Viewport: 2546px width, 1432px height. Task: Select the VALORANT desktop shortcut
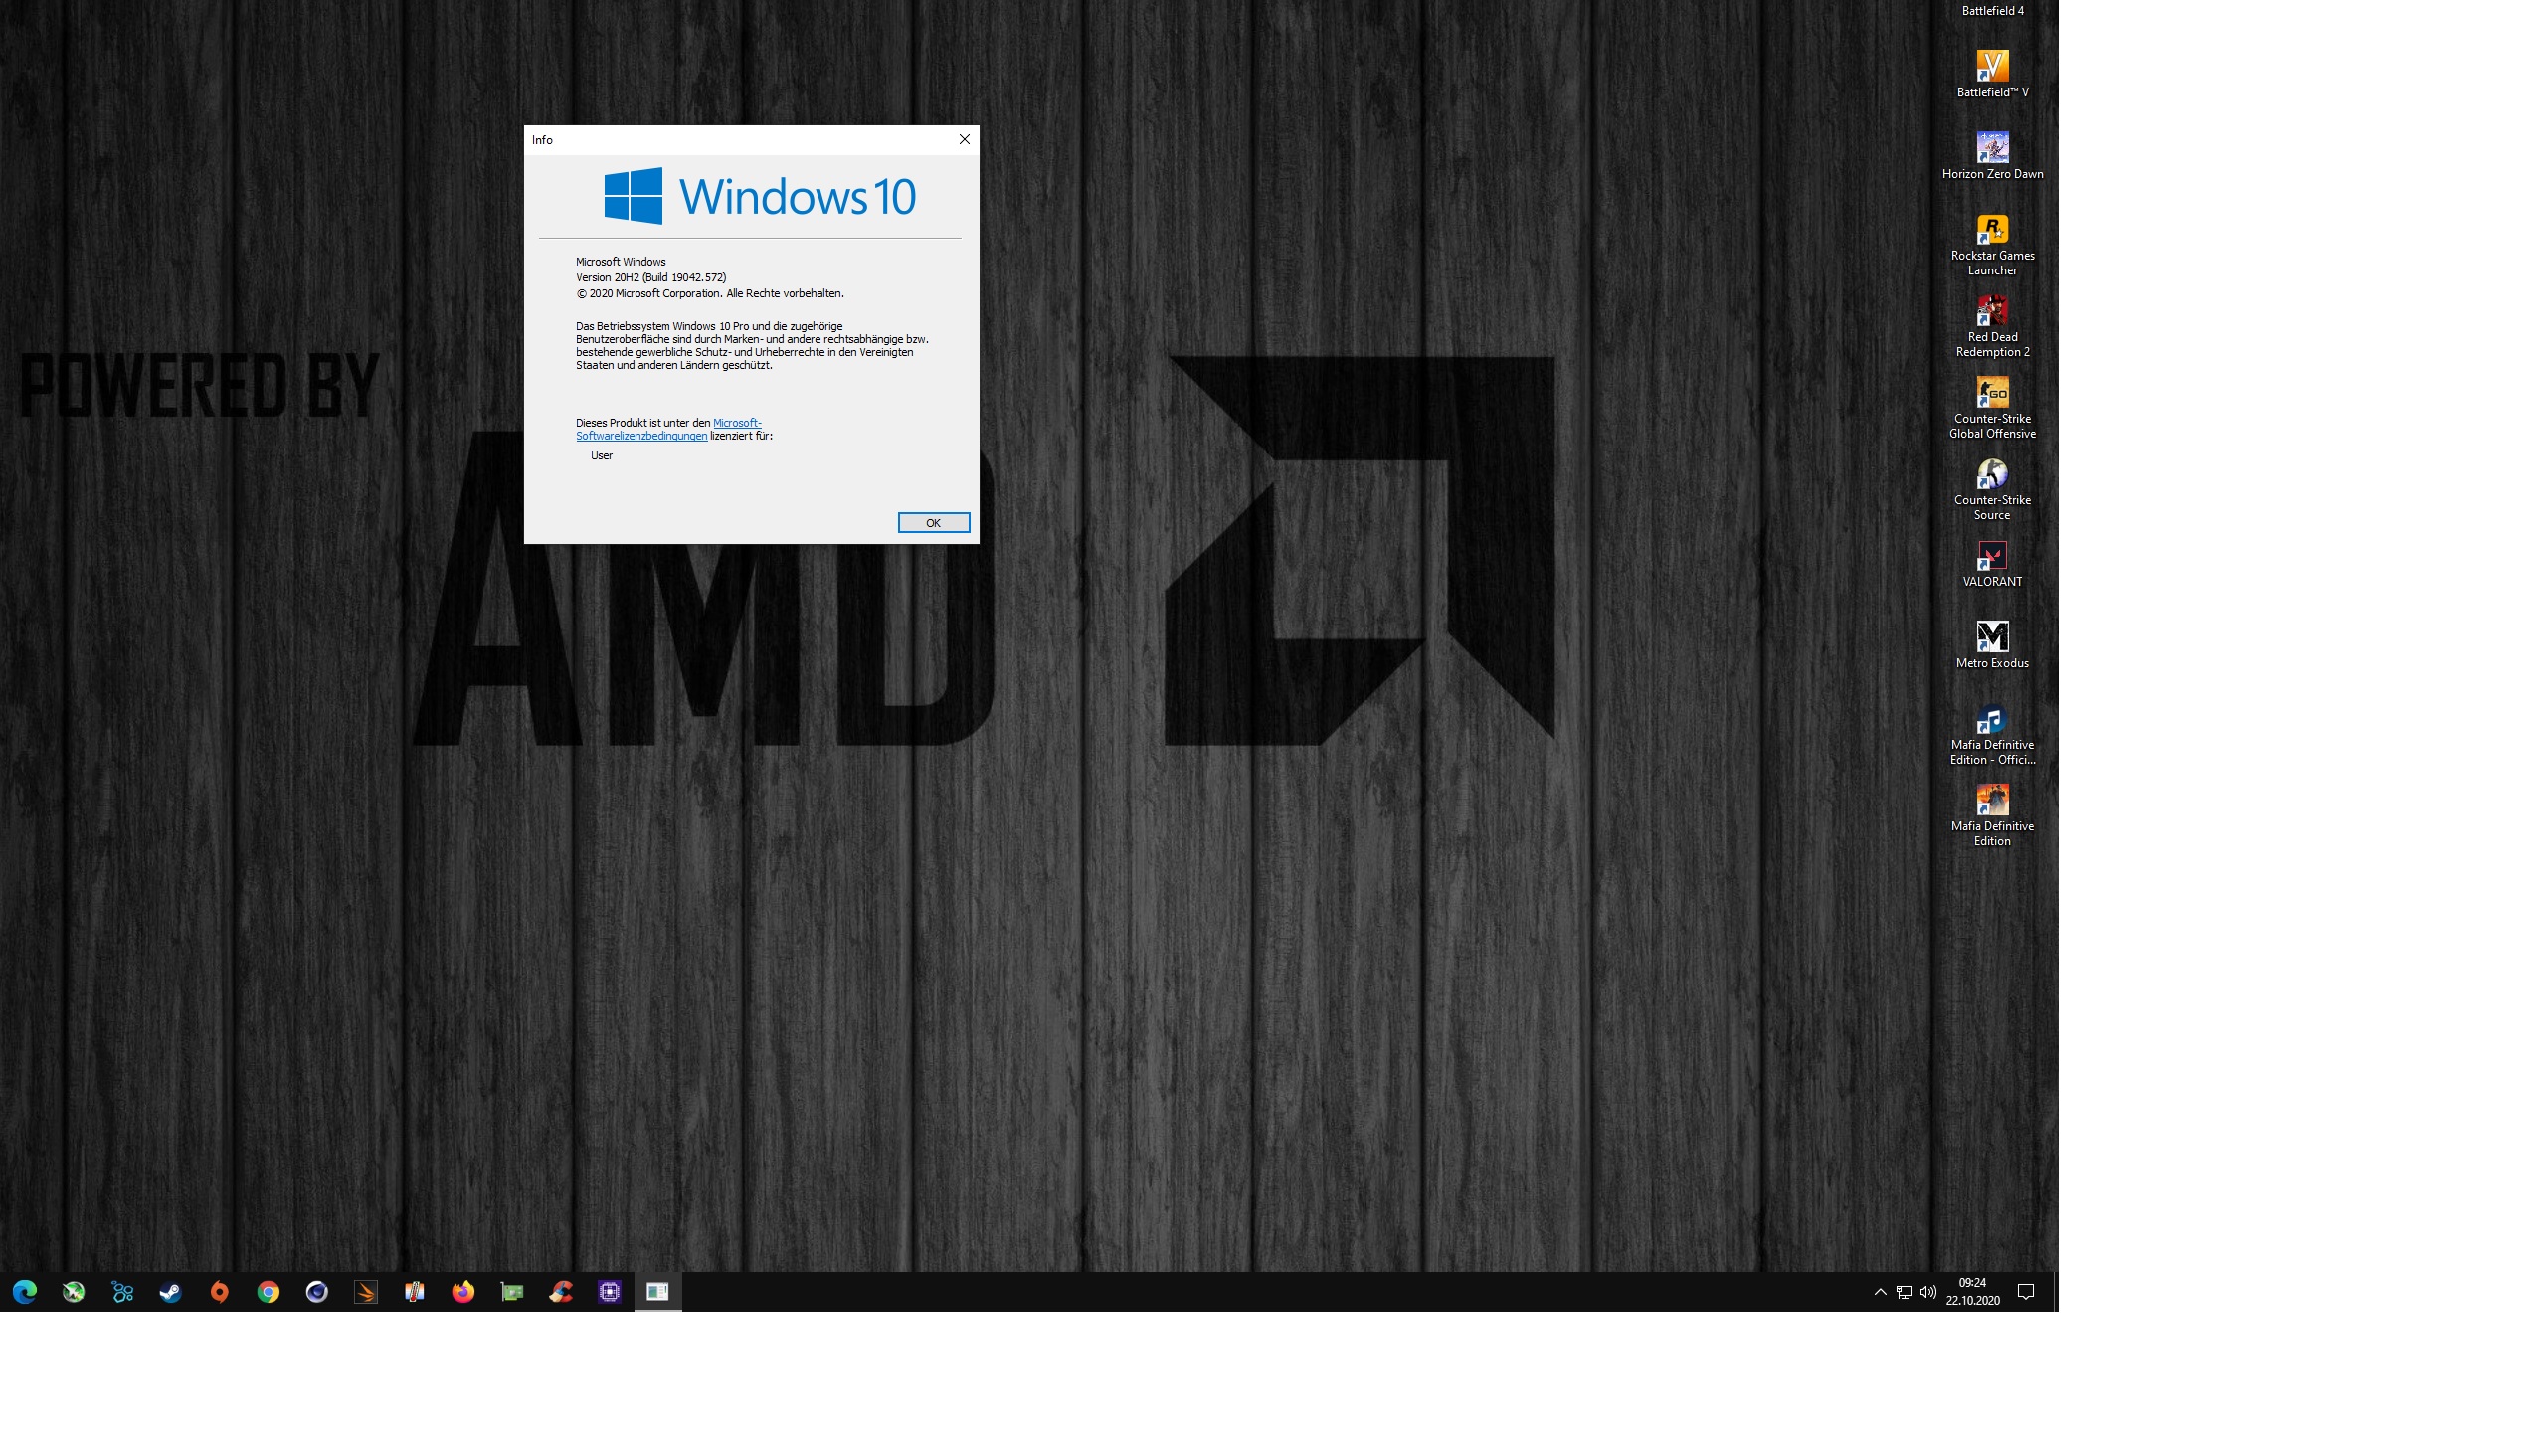click(x=1992, y=564)
